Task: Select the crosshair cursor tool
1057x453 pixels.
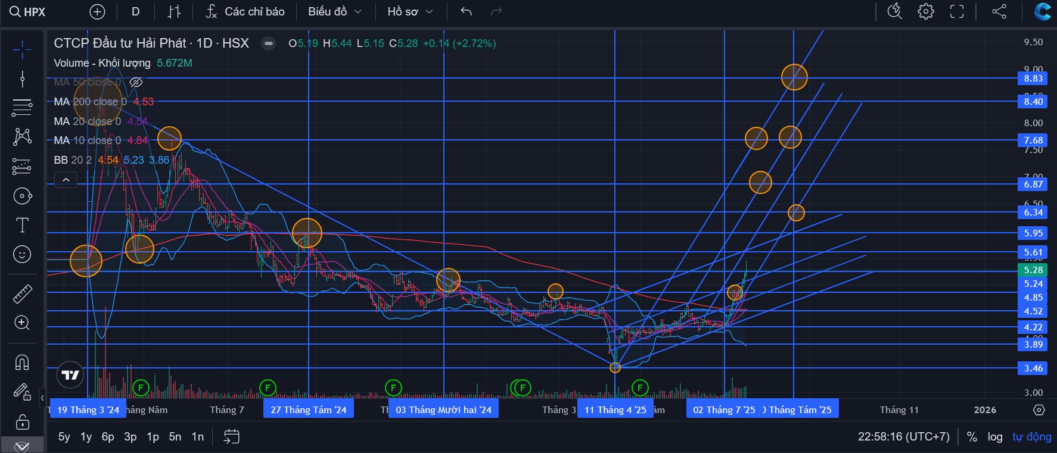Action: click(x=22, y=49)
